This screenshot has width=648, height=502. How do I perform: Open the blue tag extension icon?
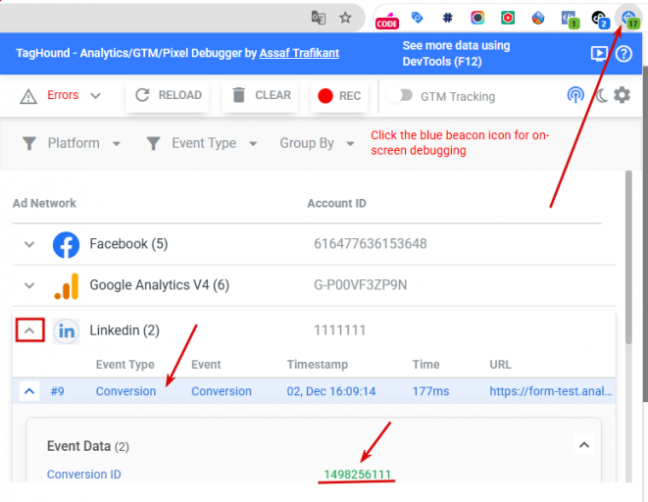tap(418, 18)
